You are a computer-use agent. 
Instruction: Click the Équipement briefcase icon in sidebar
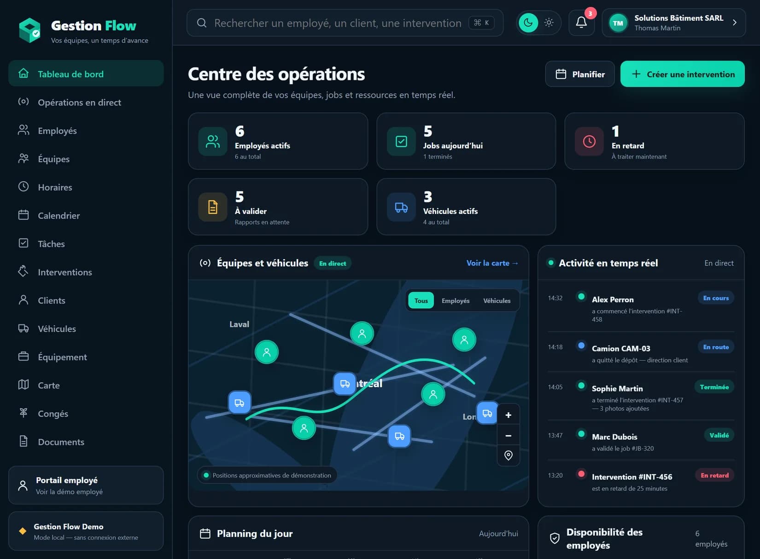tap(23, 357)
